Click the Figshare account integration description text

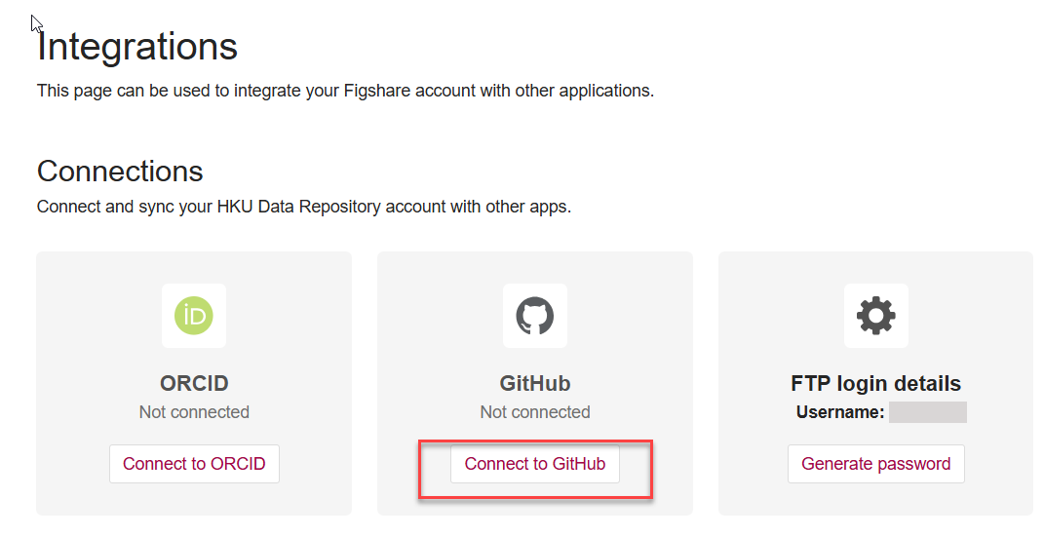(345, 91)
